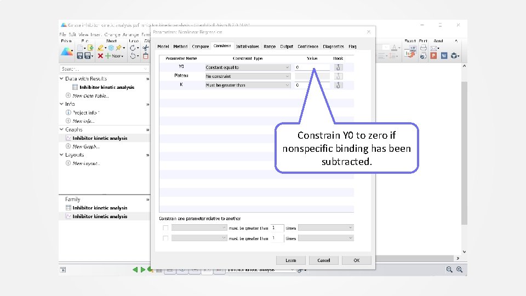
Task: Collapse the Data with Results section
Action: pyautogui.click(x=61, y=78)
